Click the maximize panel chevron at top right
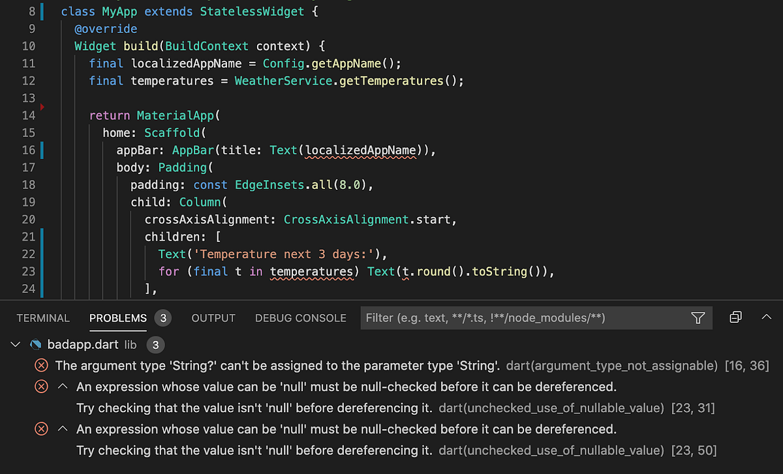This screenshot has height=474, width=783. (x=765, y=318)
